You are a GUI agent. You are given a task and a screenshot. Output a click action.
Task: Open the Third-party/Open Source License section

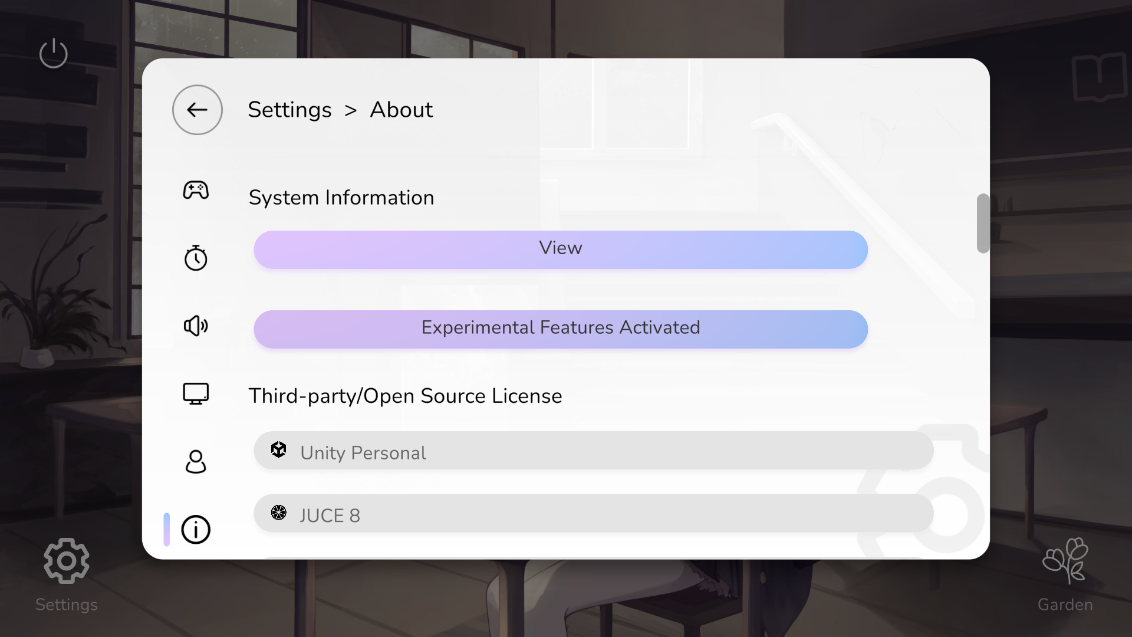[x=405, y=396]
